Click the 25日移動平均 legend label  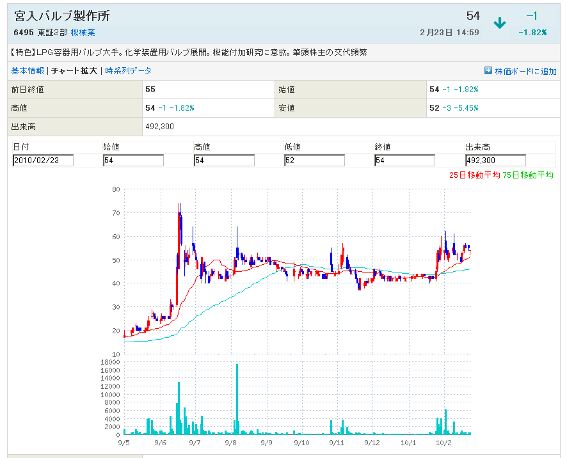[474, 175]
